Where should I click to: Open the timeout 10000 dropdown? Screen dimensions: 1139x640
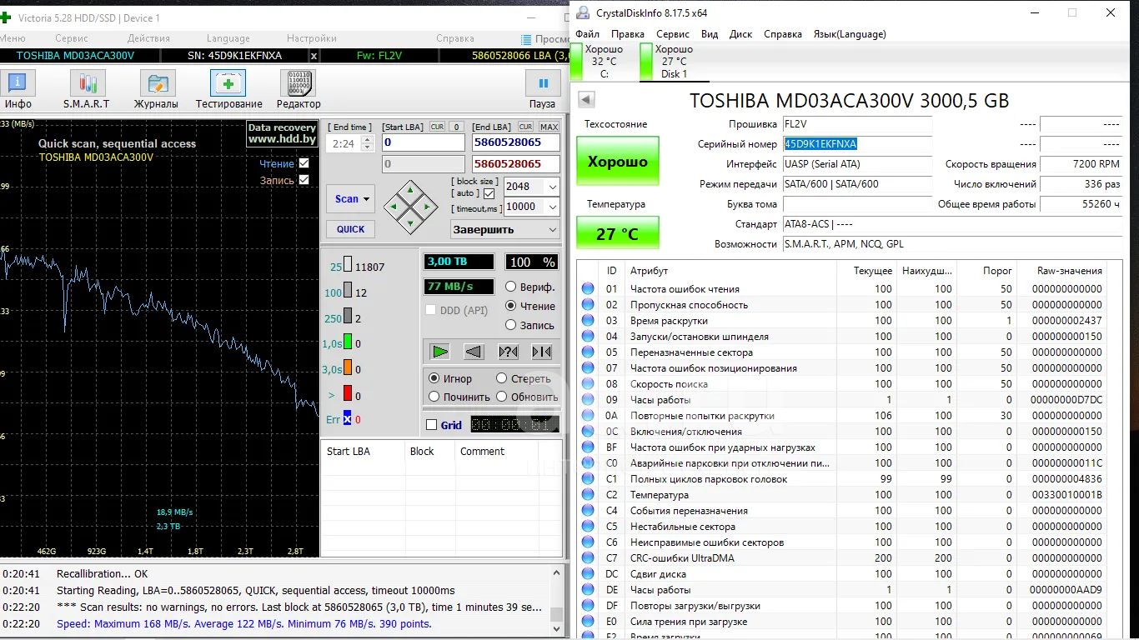click(x=552, y=207)
